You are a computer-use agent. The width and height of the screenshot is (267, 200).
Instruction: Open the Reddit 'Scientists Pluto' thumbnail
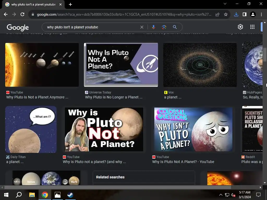click(x=252, y=129)
